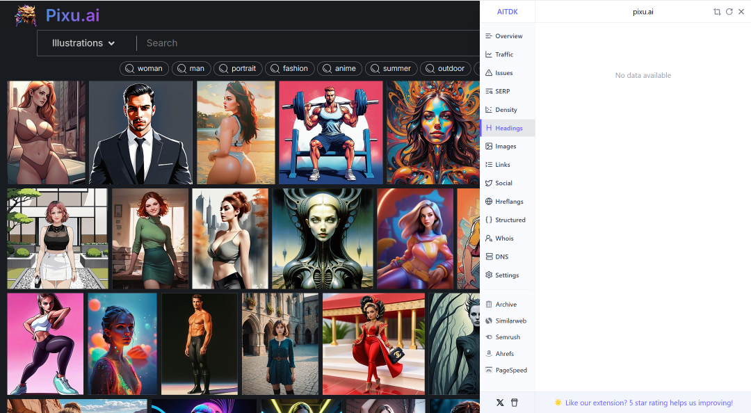Select the man search tag

[x=191, y=69]
